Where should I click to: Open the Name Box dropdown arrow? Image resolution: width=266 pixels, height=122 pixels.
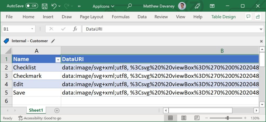(x=32, y=29)
